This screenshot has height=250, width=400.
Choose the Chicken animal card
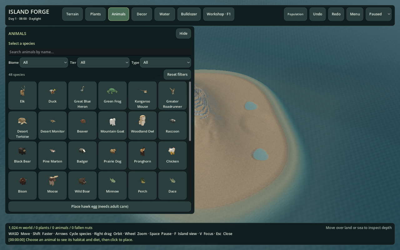[x=172, y=156]
